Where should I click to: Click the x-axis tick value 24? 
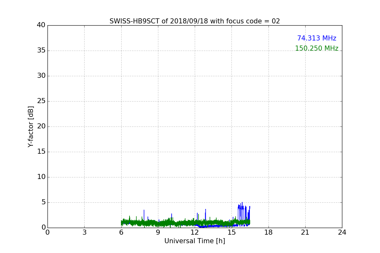[342, 232]
